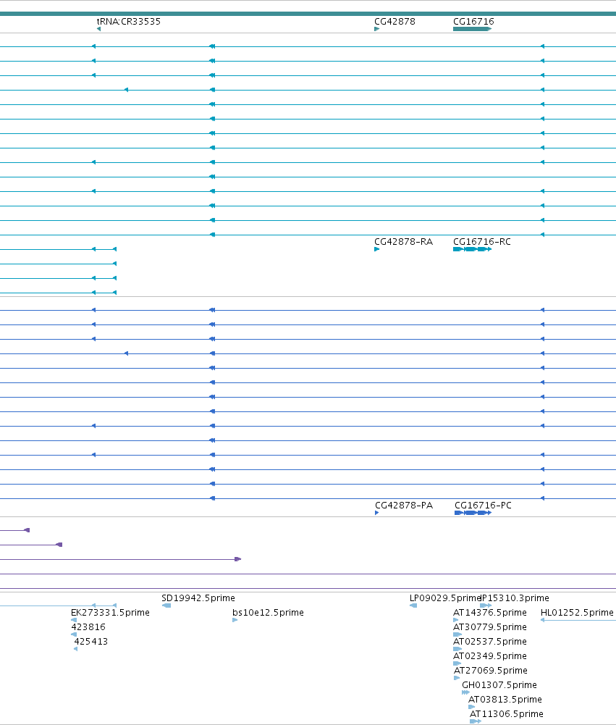616x725 pixels.
Task: Click the LP09029.5prime label
Action: coord(445,598)
